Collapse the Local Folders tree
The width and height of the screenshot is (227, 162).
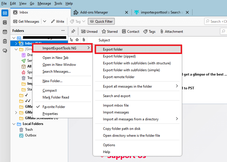click(14, 124)
